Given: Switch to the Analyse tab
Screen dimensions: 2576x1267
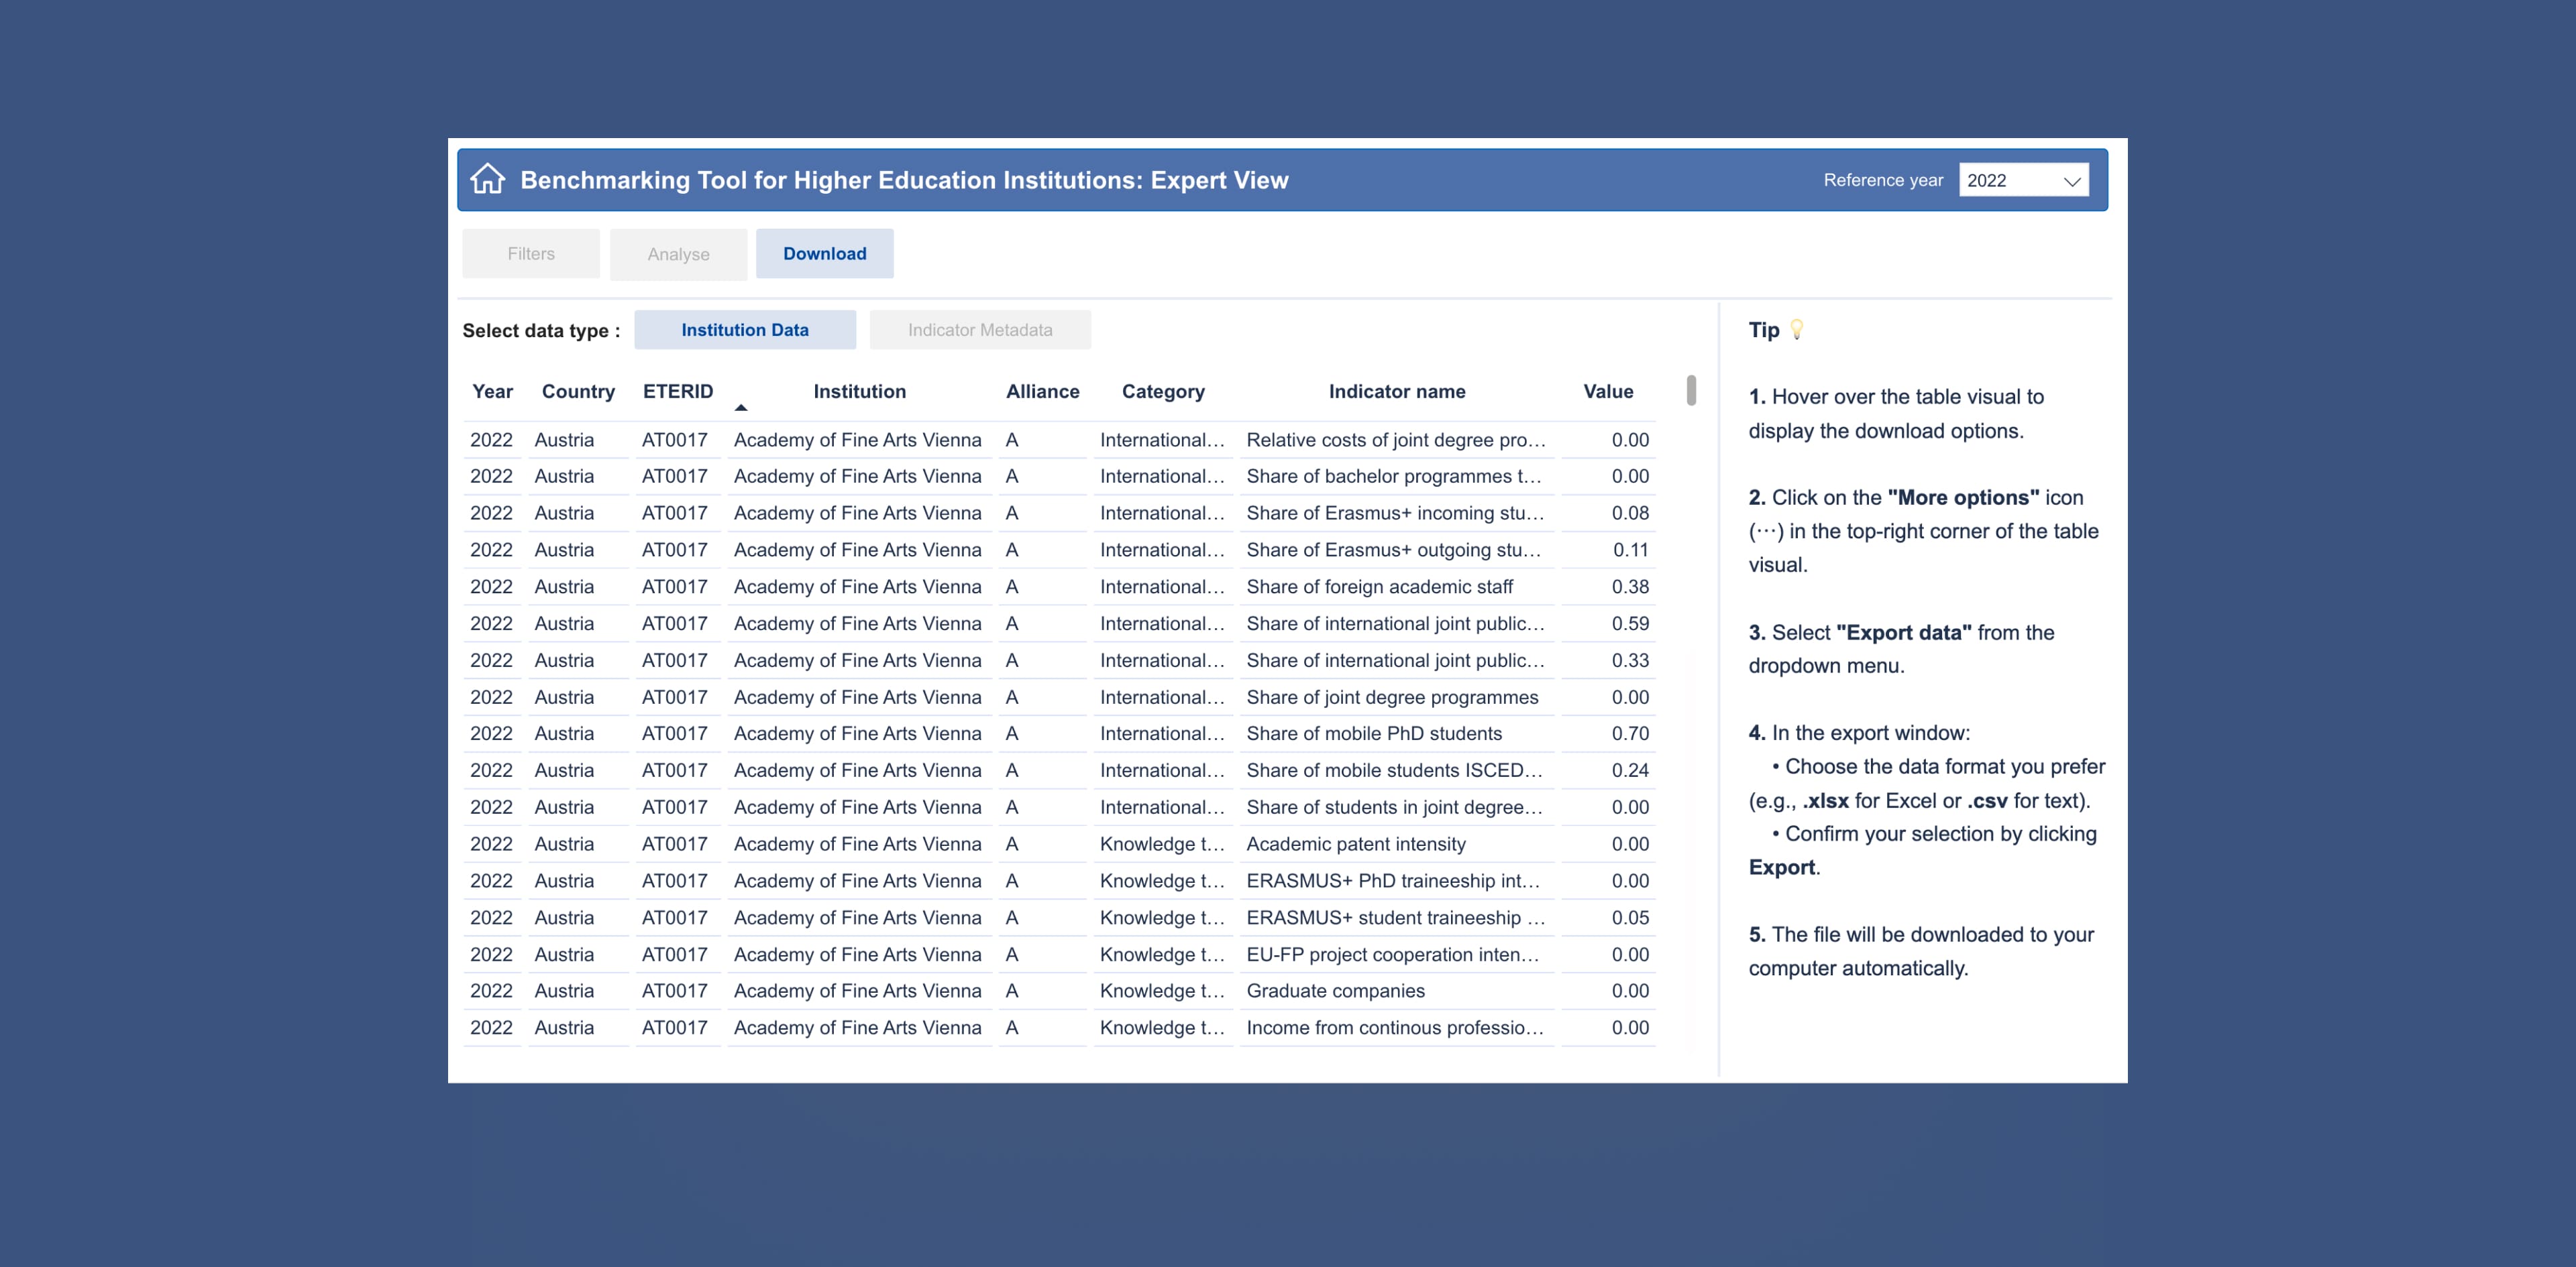Looking at the screenshot, I should coord(678,255).
